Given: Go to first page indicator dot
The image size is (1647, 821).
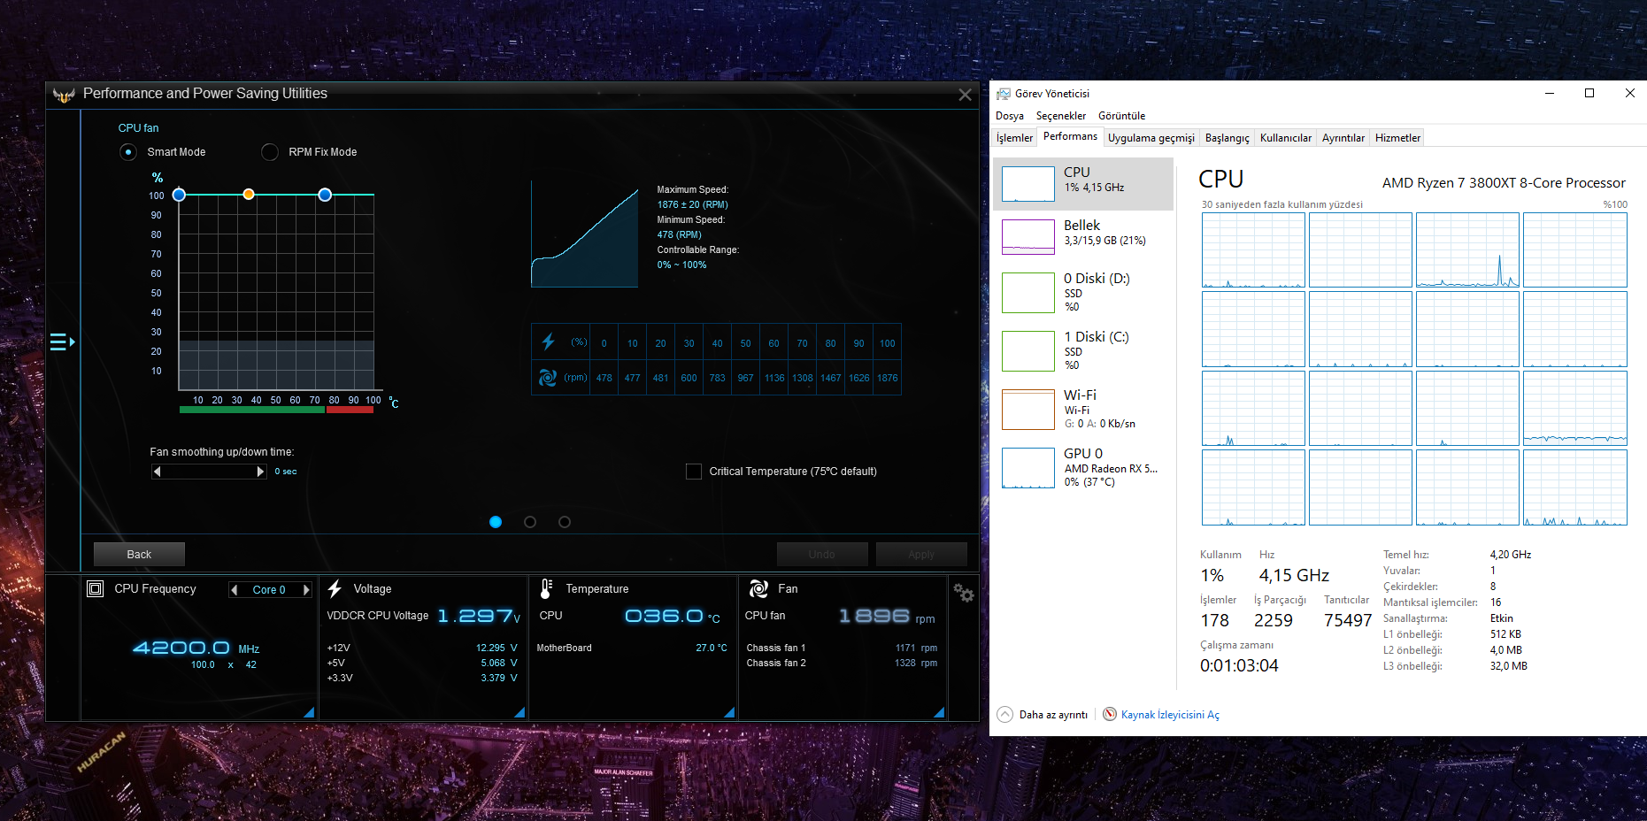Looking at the screenshot, I should (496, 522).
